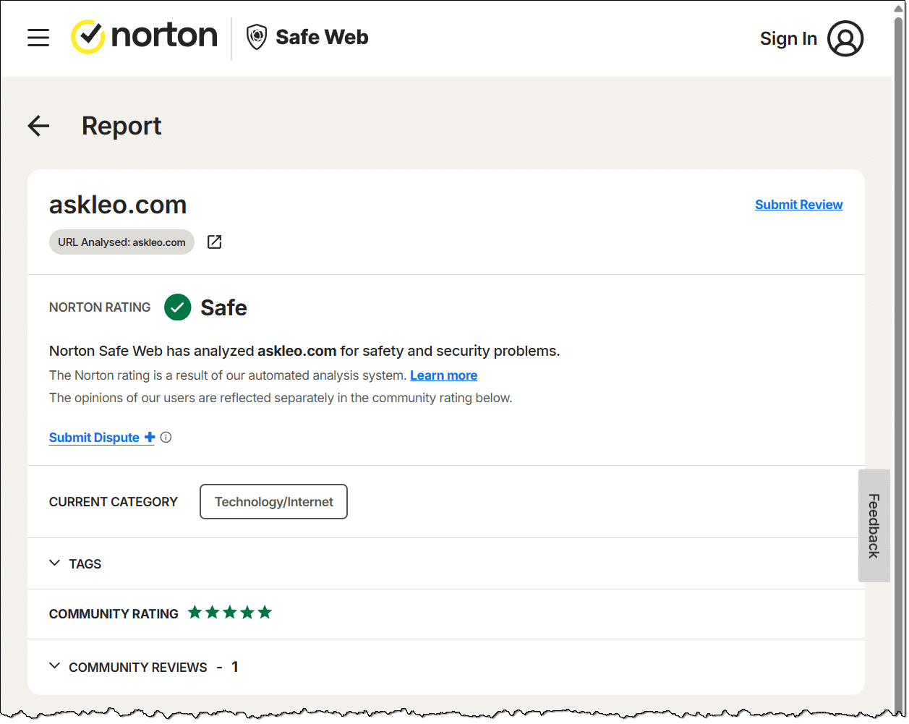The width and height of the screenshot is (909, 724).
Task: Open the Sign In link
Action: point(788,38)
